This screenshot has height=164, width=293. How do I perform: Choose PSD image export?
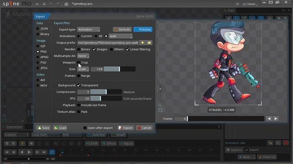tap(42, 62)
